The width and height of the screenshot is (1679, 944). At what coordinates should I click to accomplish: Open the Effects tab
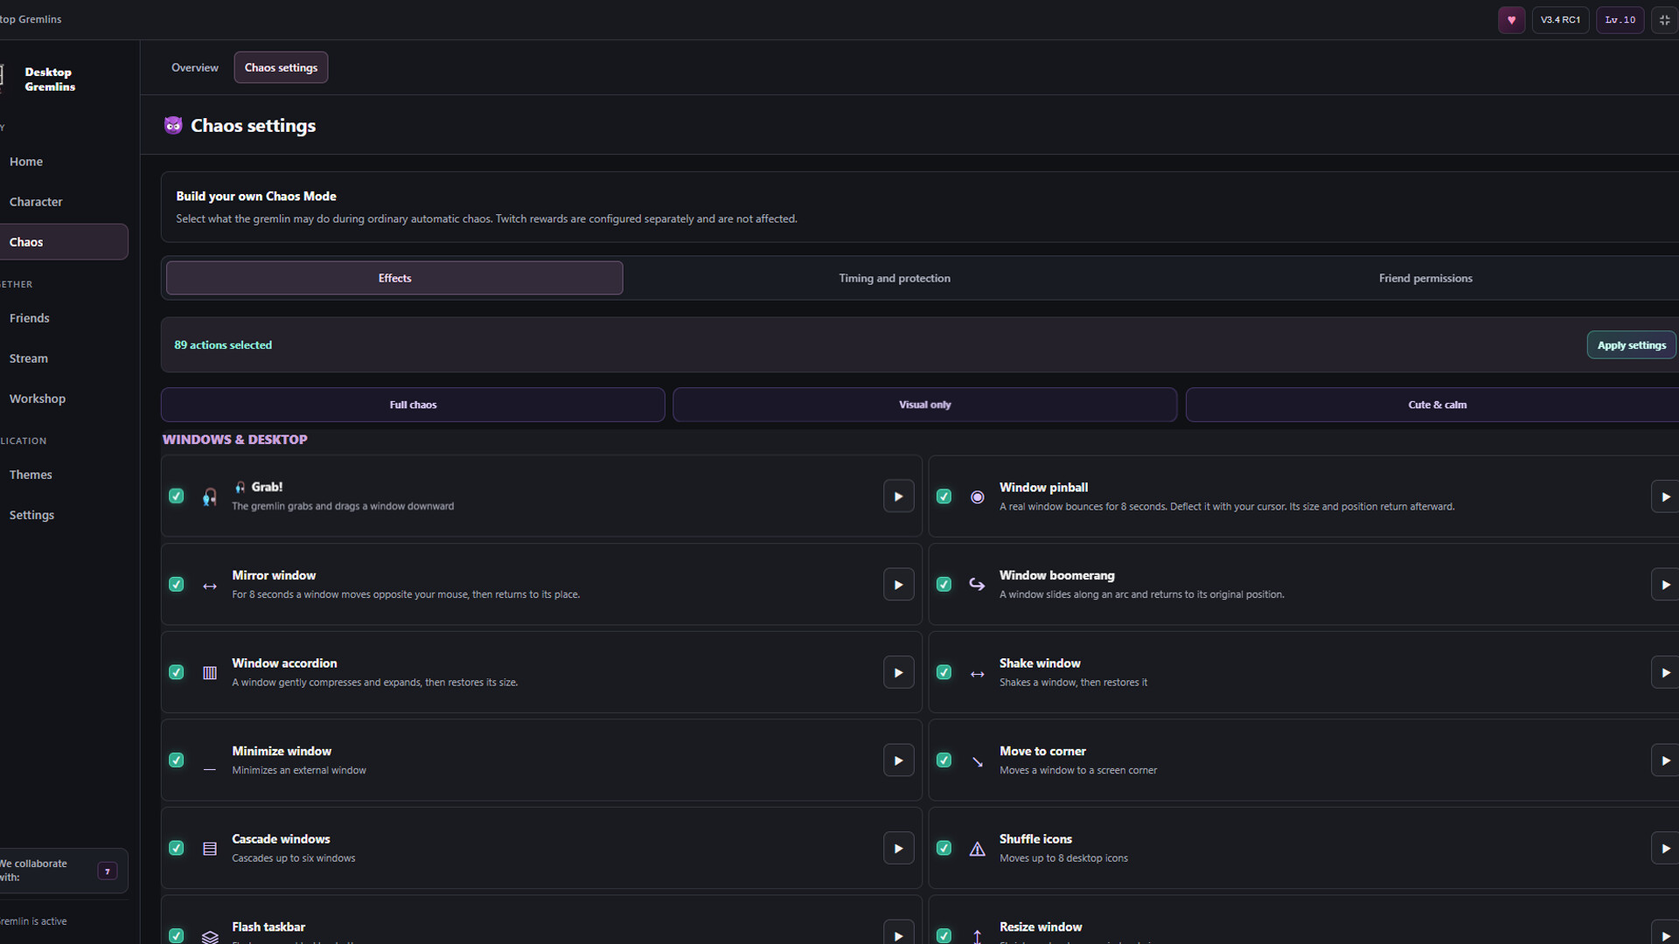click(x=394, y=278)
